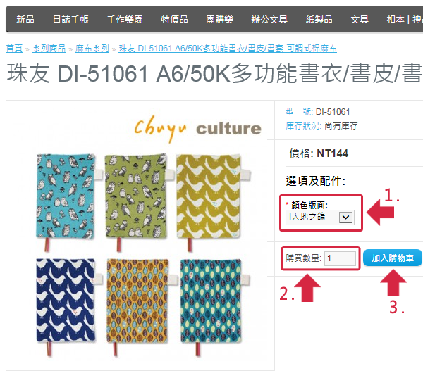Click the 加入購物車 add-to-cart button
Screen dimensions: 423x378
click(393, 258)
